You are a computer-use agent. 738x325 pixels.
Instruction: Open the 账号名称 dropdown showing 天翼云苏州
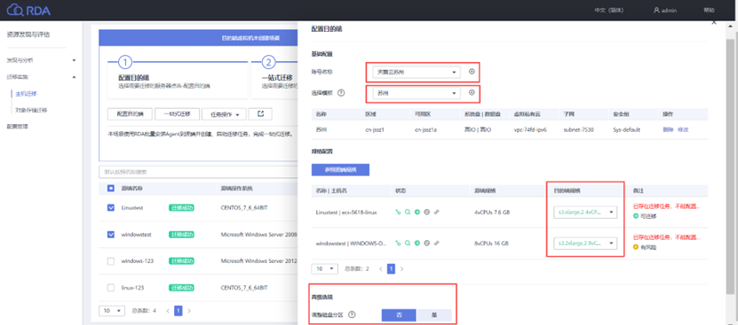416,72
